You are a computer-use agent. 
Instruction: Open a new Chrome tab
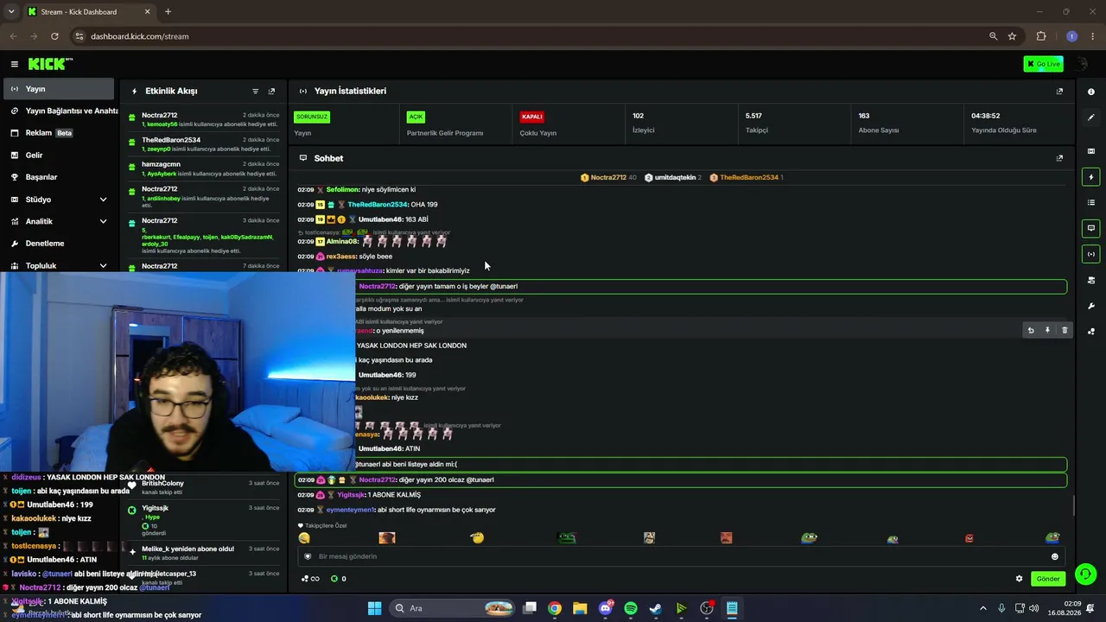click(x=168, y=11)
